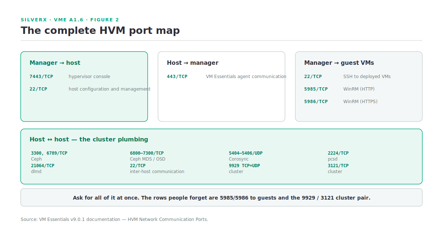Select the 'Manager → host' card heading

pyautogui.click(x=55, y=63)
